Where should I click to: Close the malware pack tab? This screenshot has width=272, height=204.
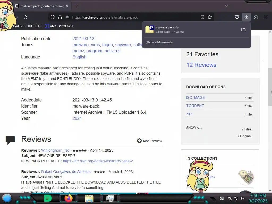(x=67, y=6)
